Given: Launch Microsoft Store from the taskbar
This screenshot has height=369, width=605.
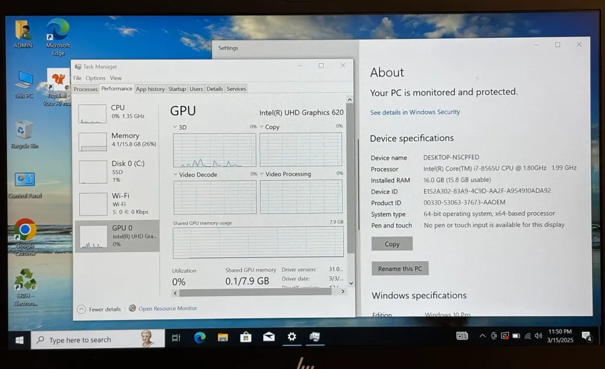Looking at the screenshot, I should 246,337.
